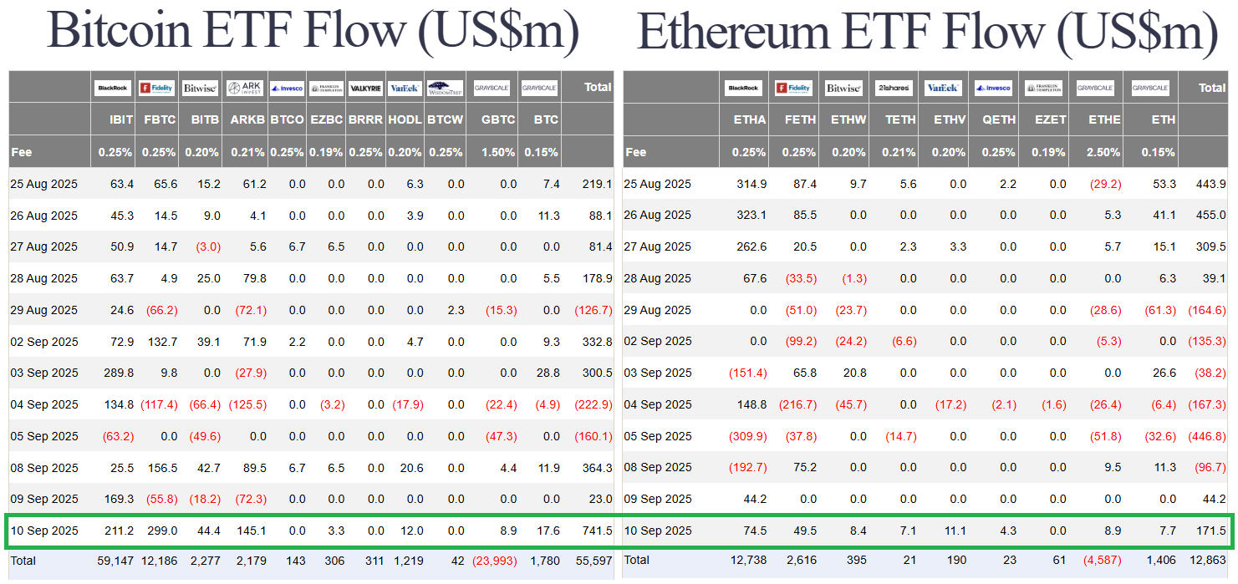The height and width of the screenshot is (584, 1238).
Task: Select the GBTC column header
Action: click(x=498, y=119)
